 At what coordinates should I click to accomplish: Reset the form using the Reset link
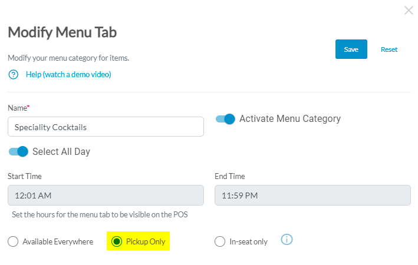tap(389, 49)
